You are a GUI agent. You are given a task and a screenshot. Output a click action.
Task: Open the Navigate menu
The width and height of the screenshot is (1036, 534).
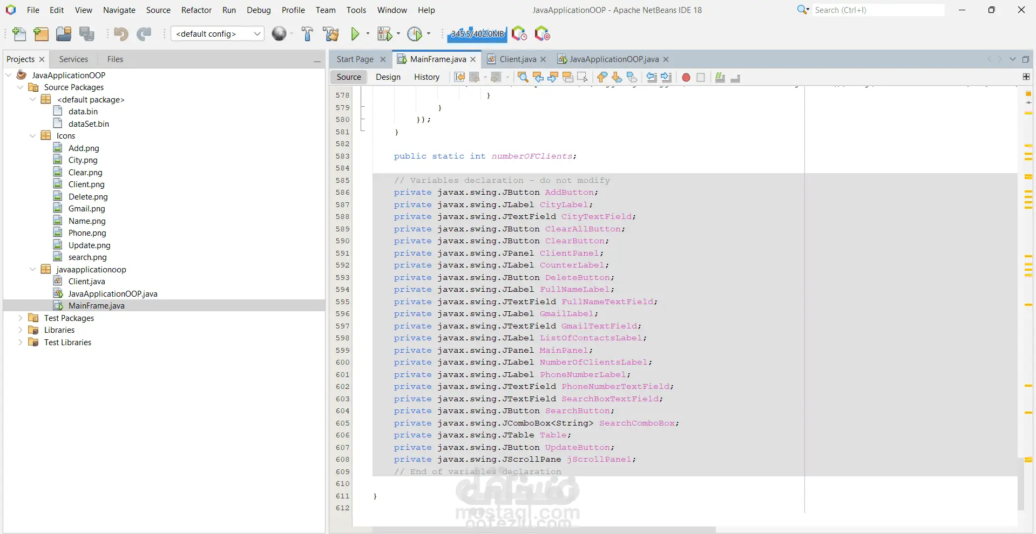tap(119, 10)
